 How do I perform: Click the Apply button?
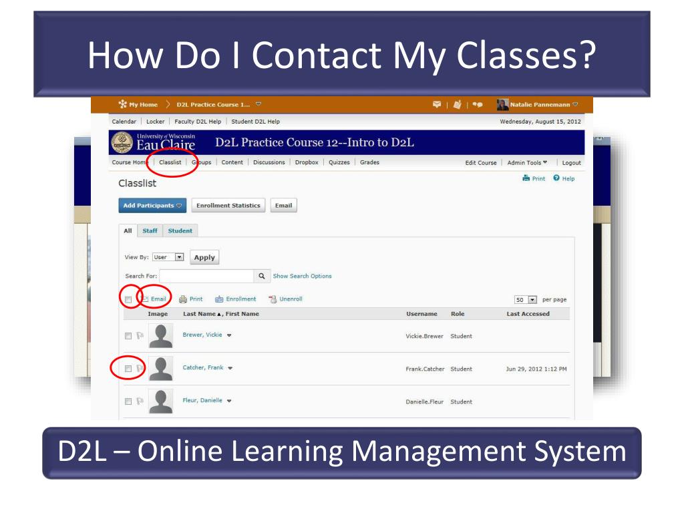click(204, 257)
